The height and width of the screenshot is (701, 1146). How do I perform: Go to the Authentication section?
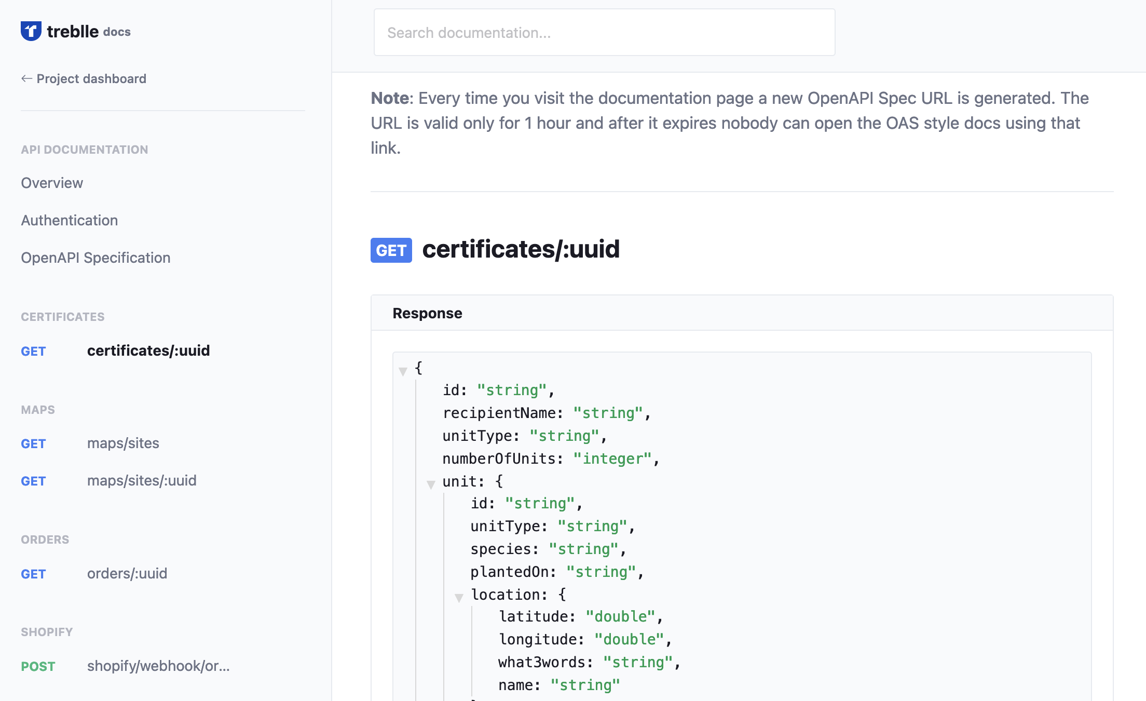[70, 220]
